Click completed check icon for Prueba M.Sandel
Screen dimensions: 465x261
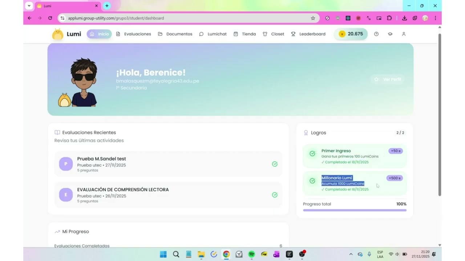tap(275, 164)
